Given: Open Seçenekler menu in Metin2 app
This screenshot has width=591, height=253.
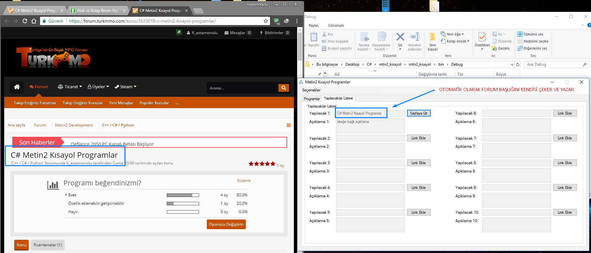Looking at the screenshot, I should coord(311,90).
